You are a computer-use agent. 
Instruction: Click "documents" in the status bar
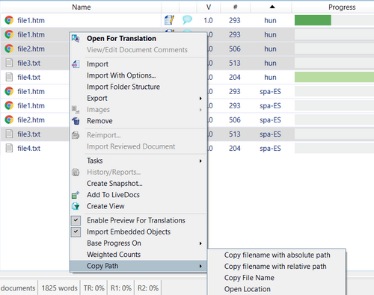18,288
